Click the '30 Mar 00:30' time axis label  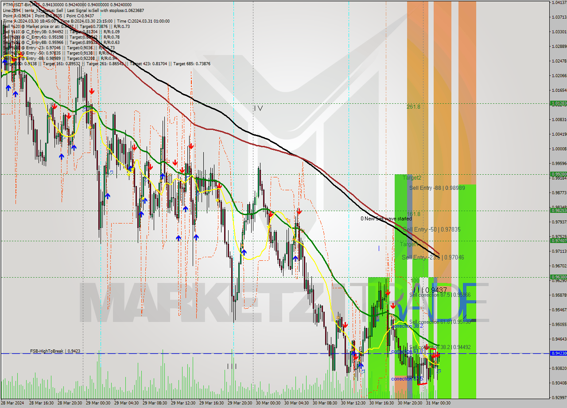point(268,403)
